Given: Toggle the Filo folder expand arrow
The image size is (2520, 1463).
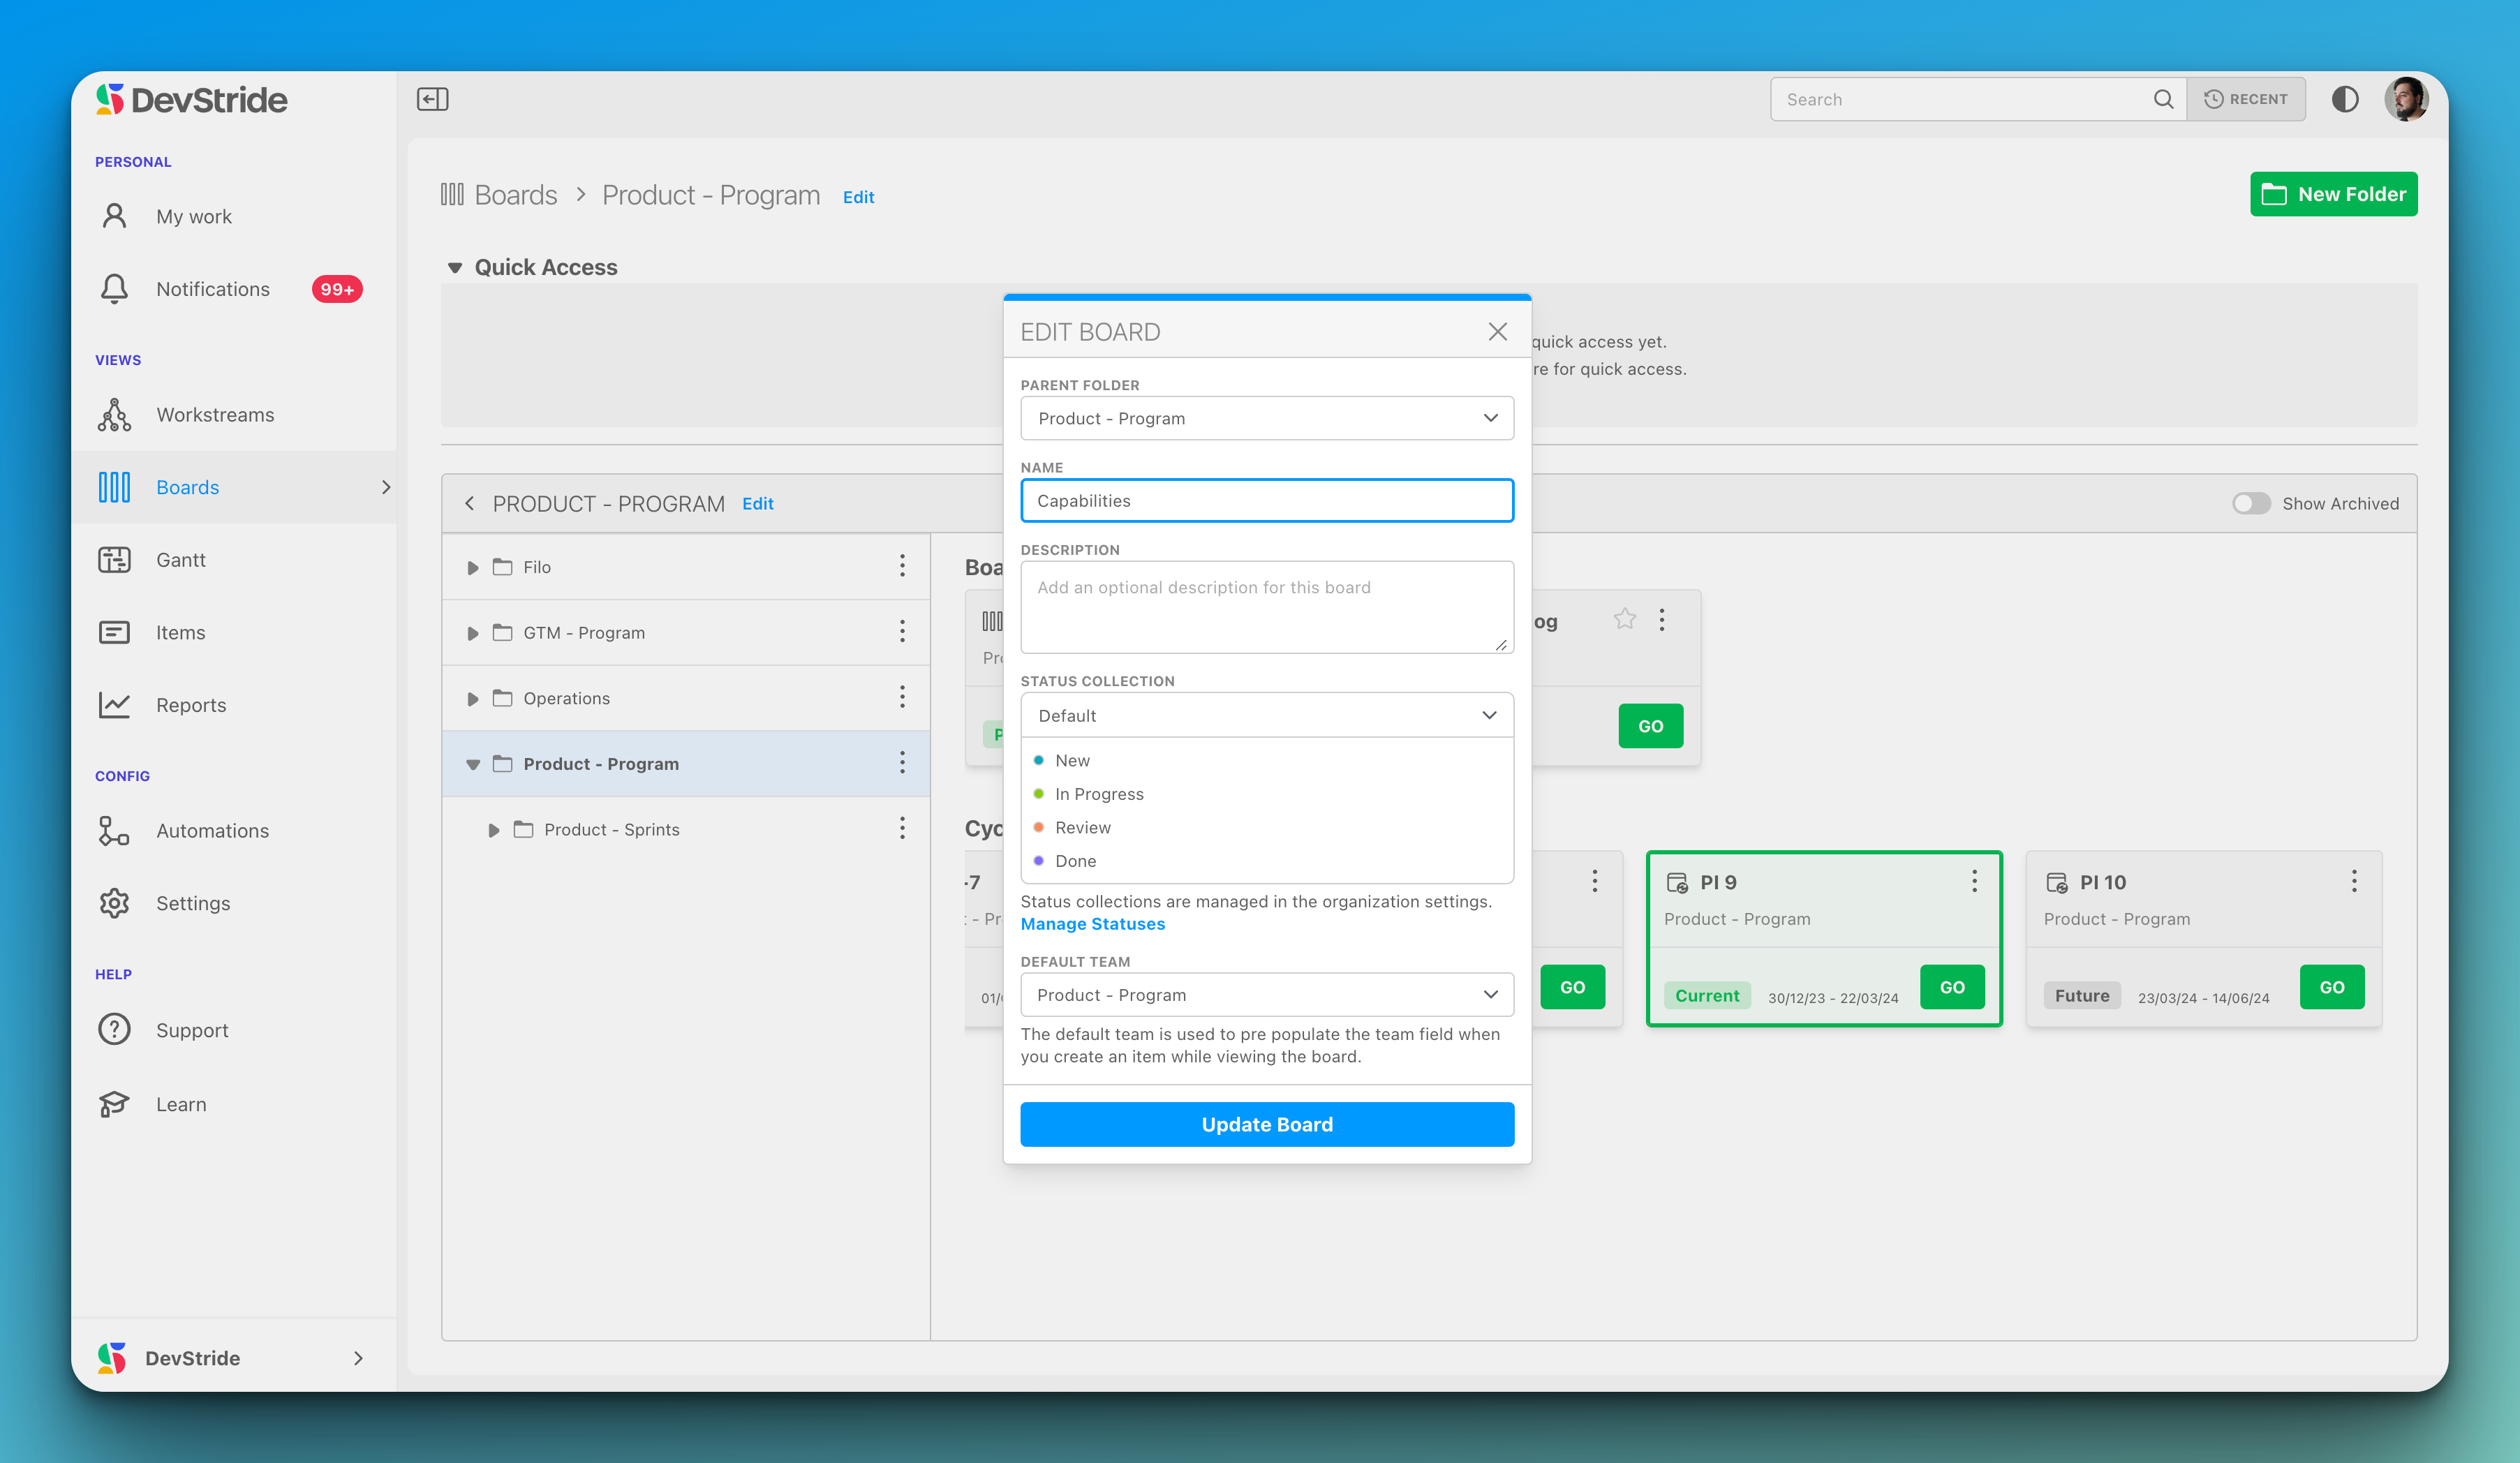Looking at the screenshot, I should point(474,566).
